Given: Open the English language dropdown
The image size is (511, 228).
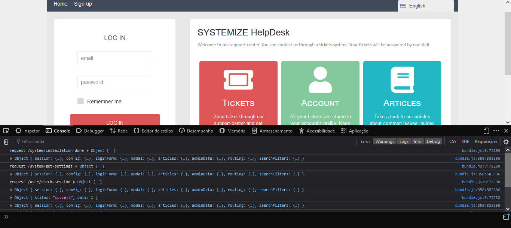Looking at the screenshot, I should 426,6.
